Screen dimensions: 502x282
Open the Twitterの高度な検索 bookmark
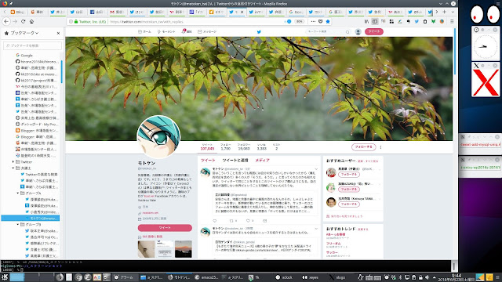pyautogui.click(x=39, y=174)
